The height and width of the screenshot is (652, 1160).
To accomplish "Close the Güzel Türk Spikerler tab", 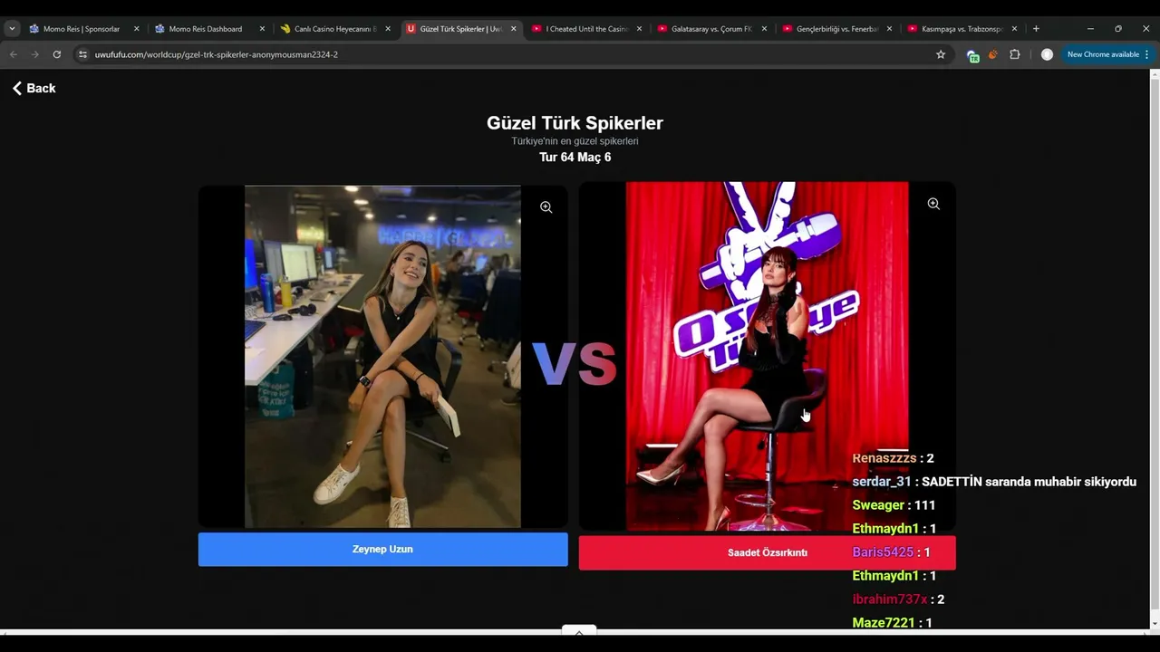I will [514, 29].
